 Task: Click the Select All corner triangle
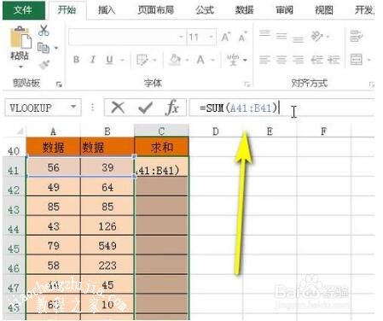(20, 131)
